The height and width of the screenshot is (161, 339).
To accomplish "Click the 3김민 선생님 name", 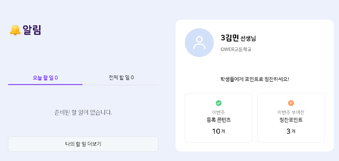I will (230, 38).
